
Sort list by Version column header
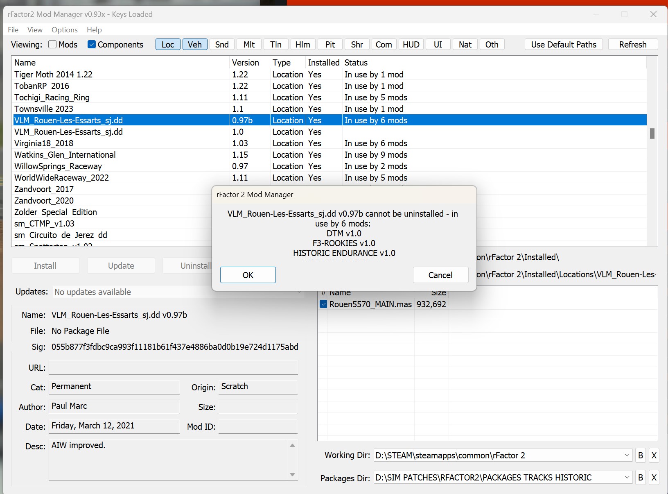click(250, 63)
